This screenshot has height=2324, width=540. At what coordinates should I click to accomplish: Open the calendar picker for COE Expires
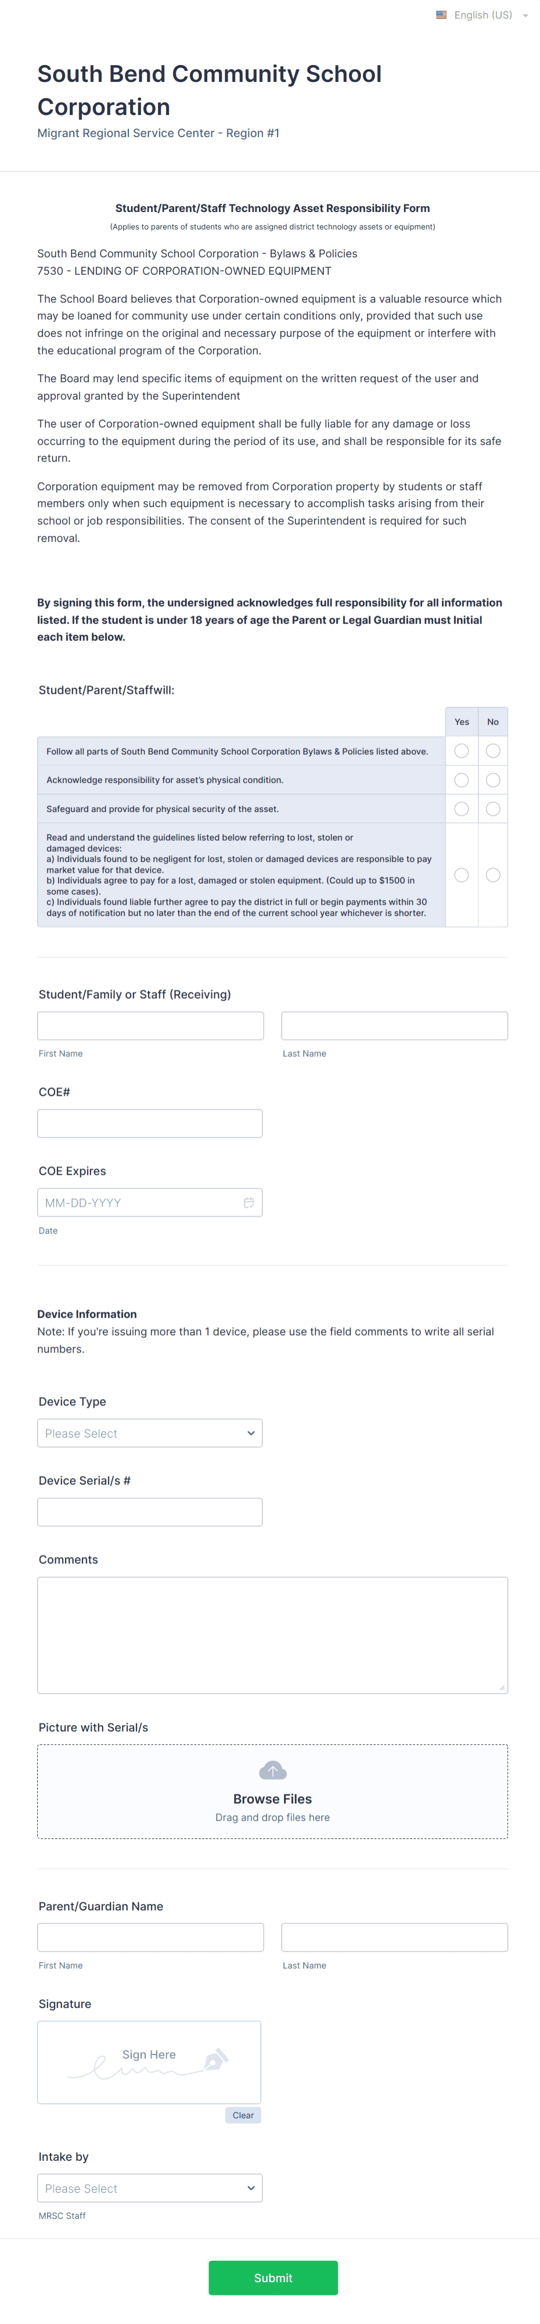pyautogui.click(x=250, y=1202)
